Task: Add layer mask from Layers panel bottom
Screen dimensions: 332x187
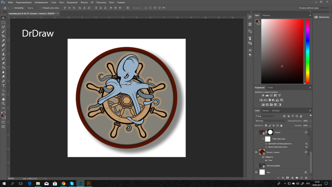Action: click(287, 178)
